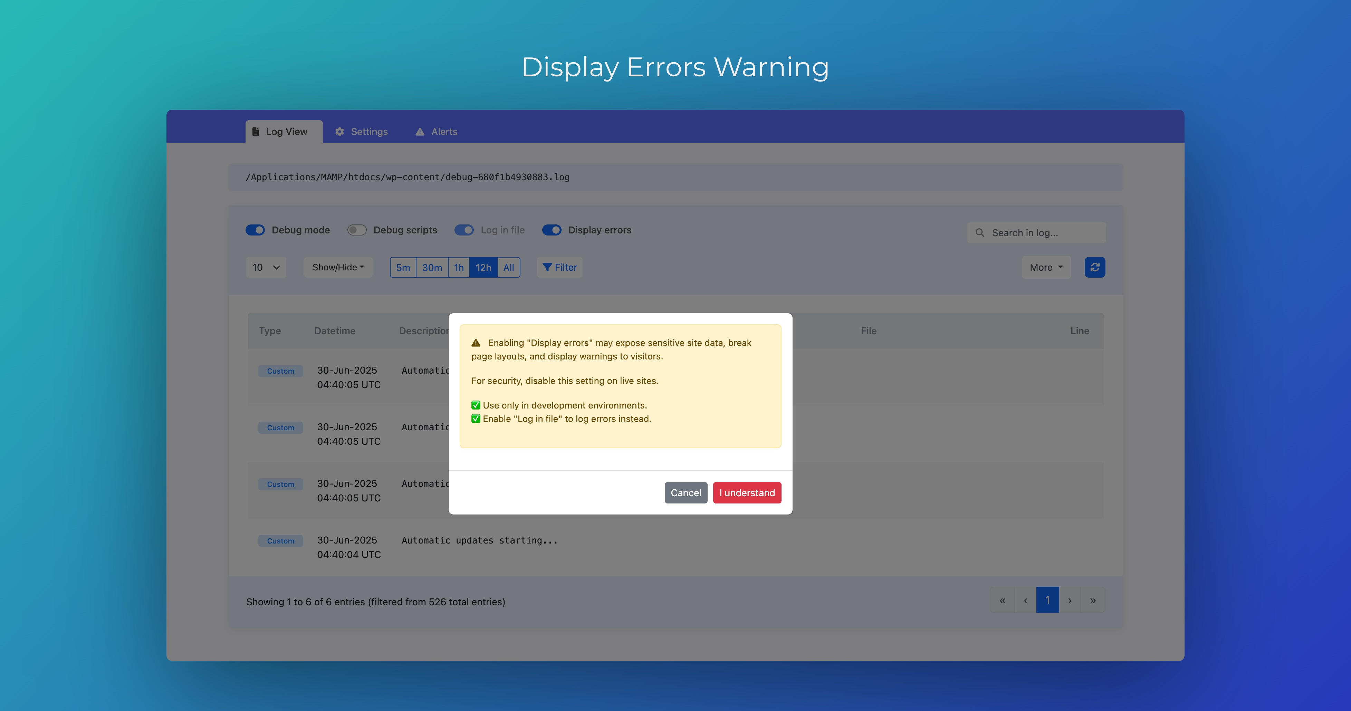This screenshot has width=1351, height=711.
Task: Open the entries per page dropdown
Action: pyautogui.click(x=266, y=267)
